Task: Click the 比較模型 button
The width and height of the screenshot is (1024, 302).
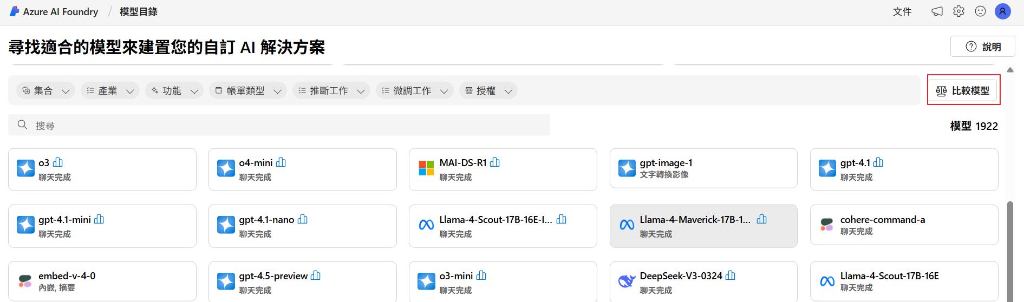Action: 963,90
